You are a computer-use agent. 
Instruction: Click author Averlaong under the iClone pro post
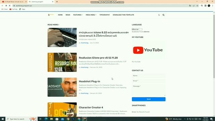tap(85, 67)
